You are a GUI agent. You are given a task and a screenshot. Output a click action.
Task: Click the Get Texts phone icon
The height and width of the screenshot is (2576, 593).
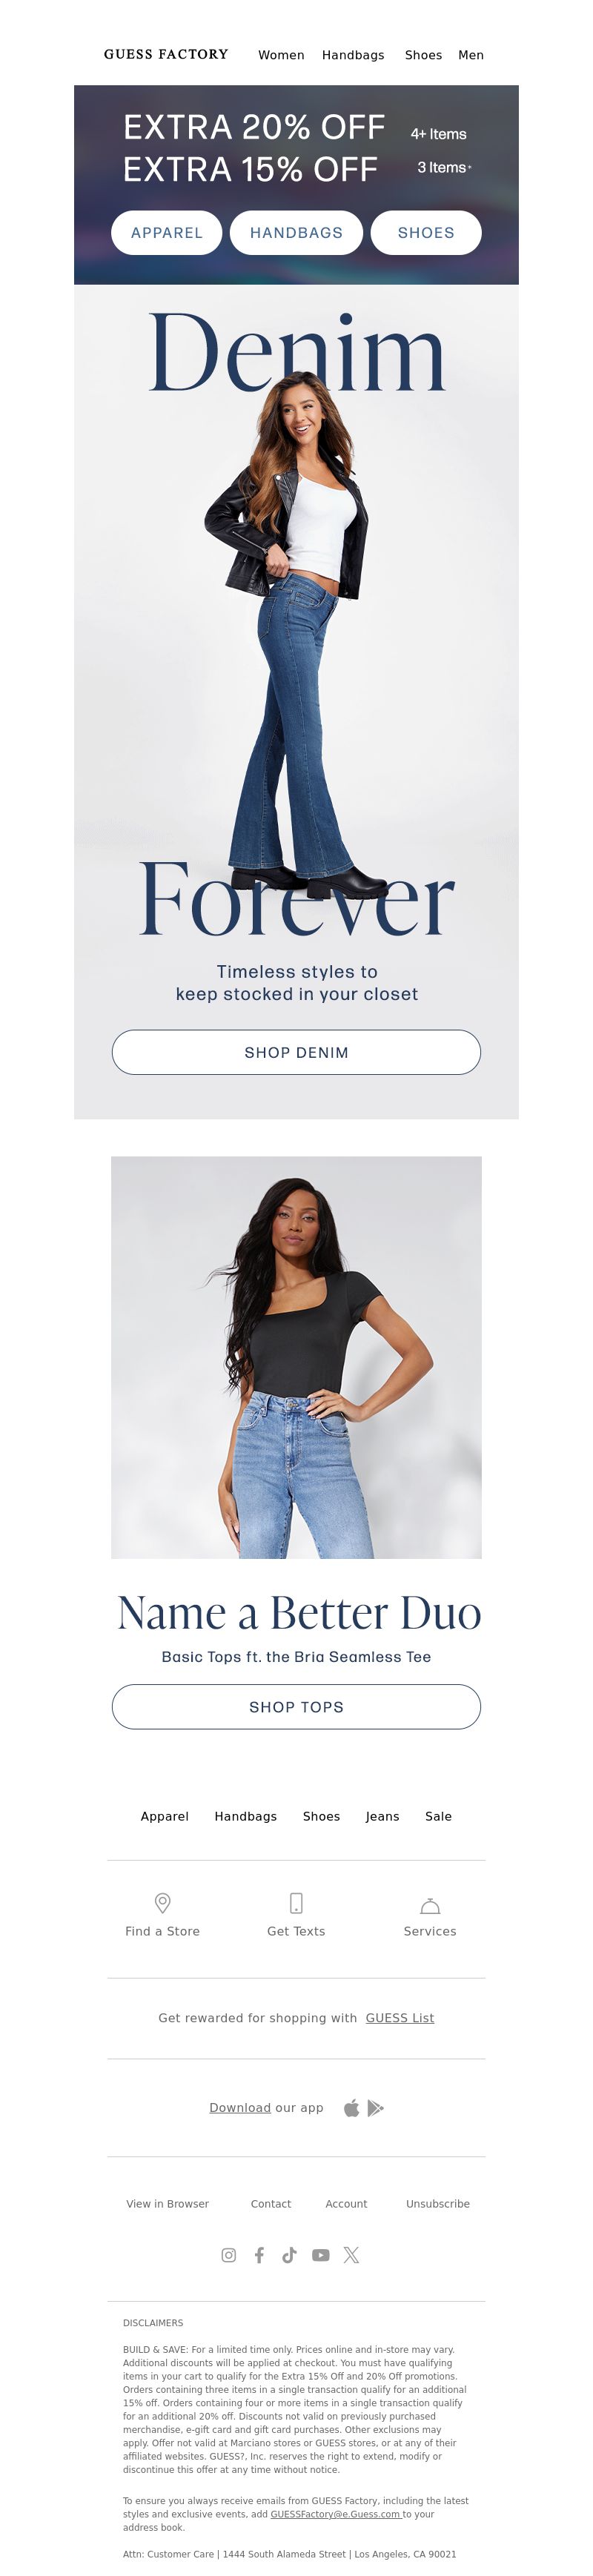pos(296,1902)
